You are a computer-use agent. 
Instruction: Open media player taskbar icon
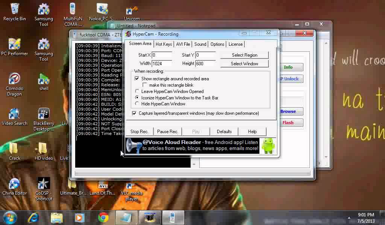pos(79,217)
